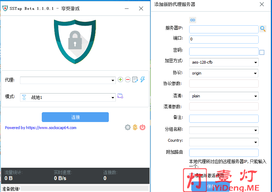Click the 服务器IP input field
The image size is (272, 192).
point(224,29)
